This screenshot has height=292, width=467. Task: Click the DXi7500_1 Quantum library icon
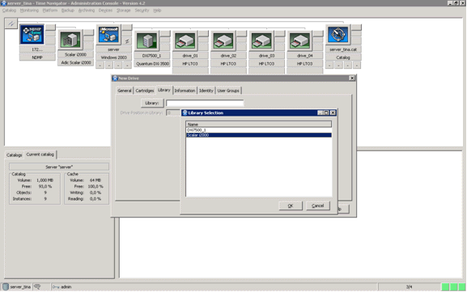[x=146, y=40]
